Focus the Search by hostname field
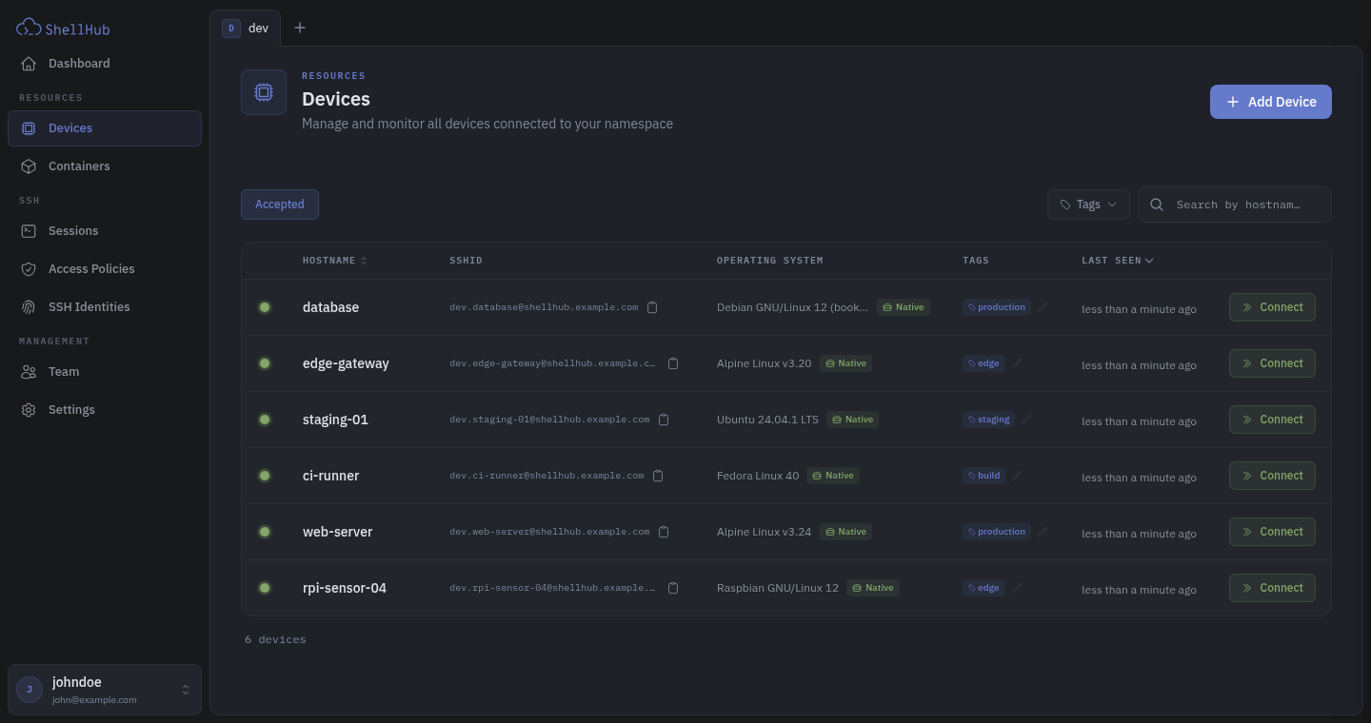The width and height of the screenshot is (1371, 723). [1235, 205]
